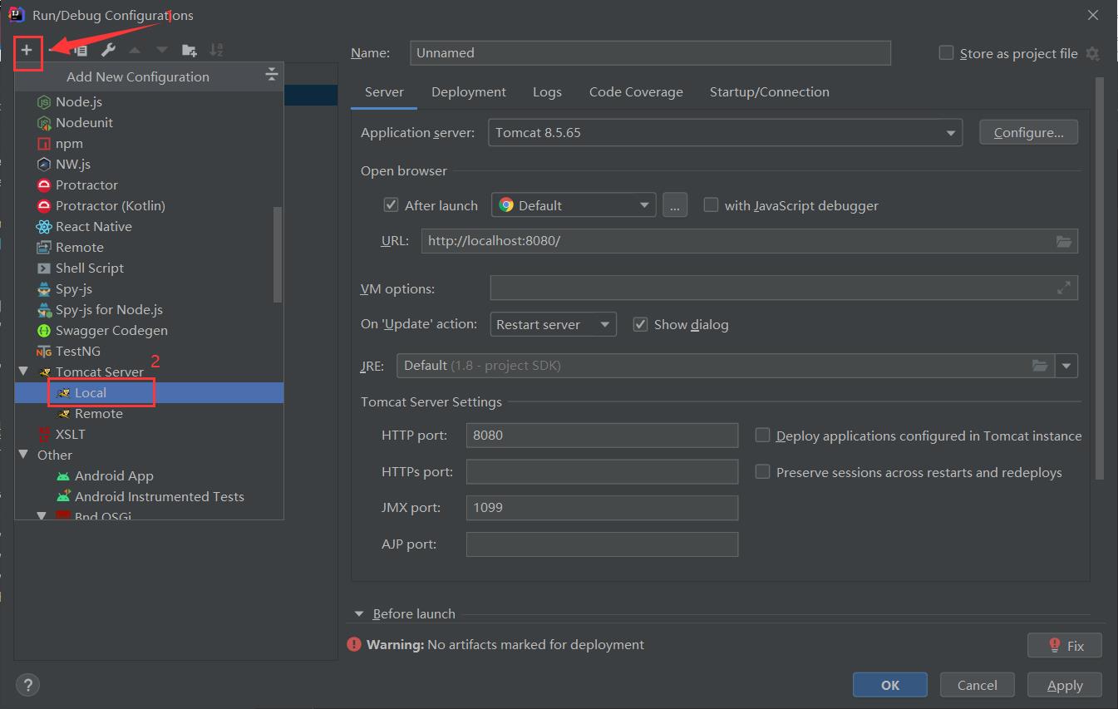The width and height of the screenshot is (1118, 709).
Task: Click the collapse all icon in popup header
Action: pyautogui.click(x=271, y=76)
